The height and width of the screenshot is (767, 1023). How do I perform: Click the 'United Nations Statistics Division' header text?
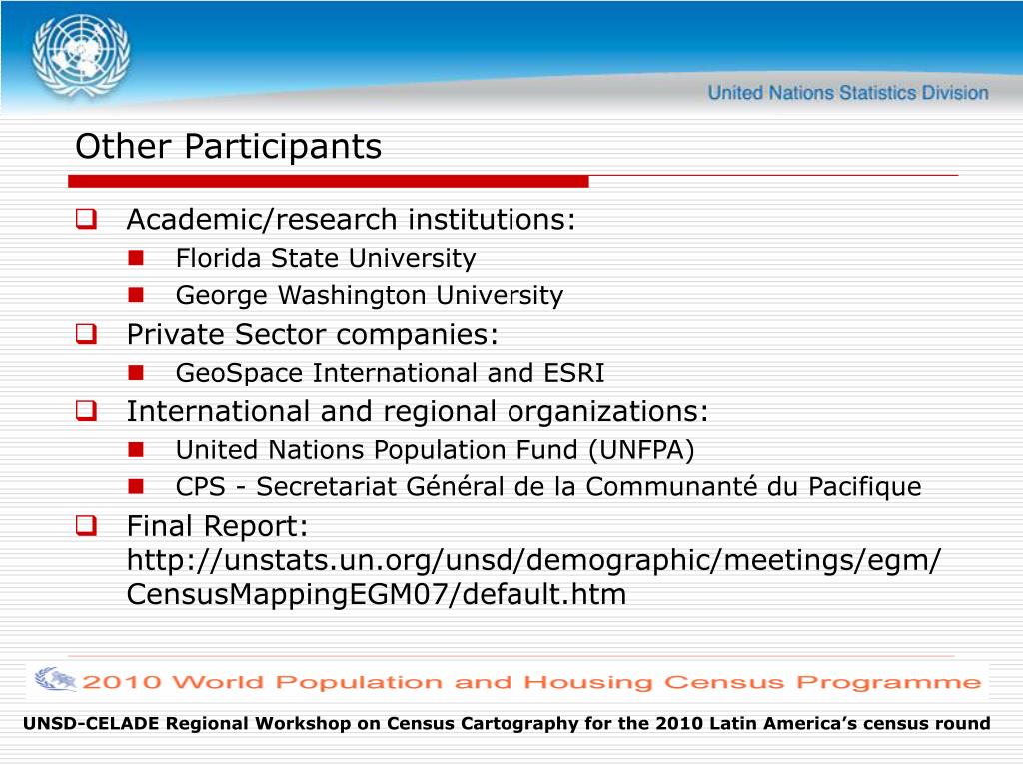[848, 93]
